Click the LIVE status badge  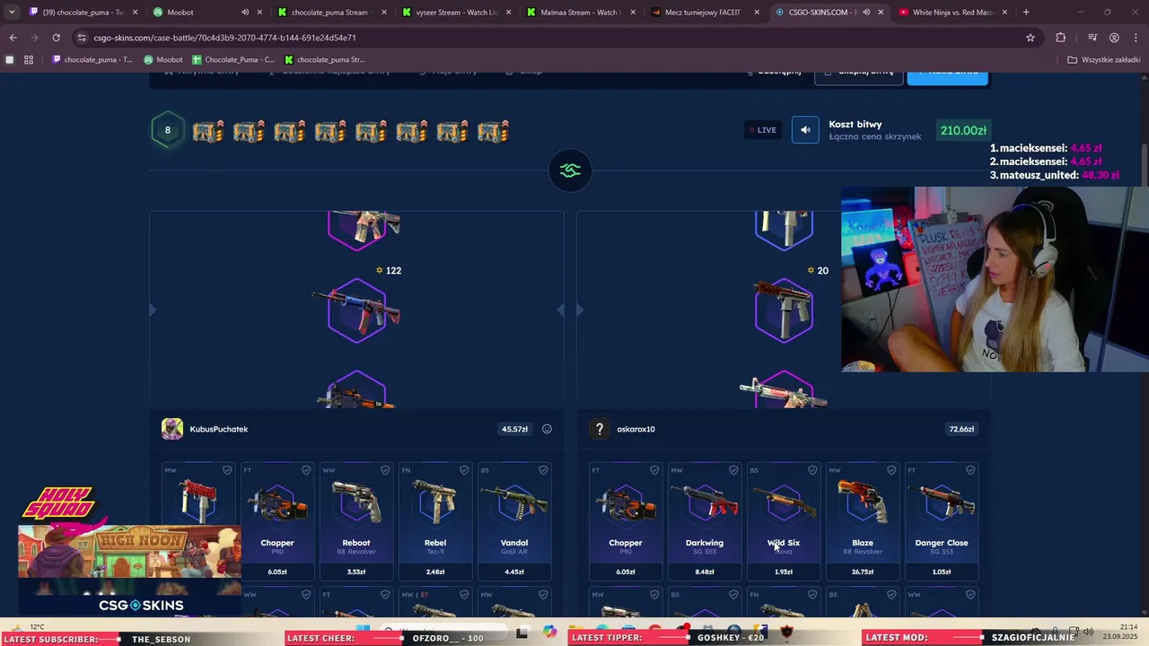(x=762, y=130)
